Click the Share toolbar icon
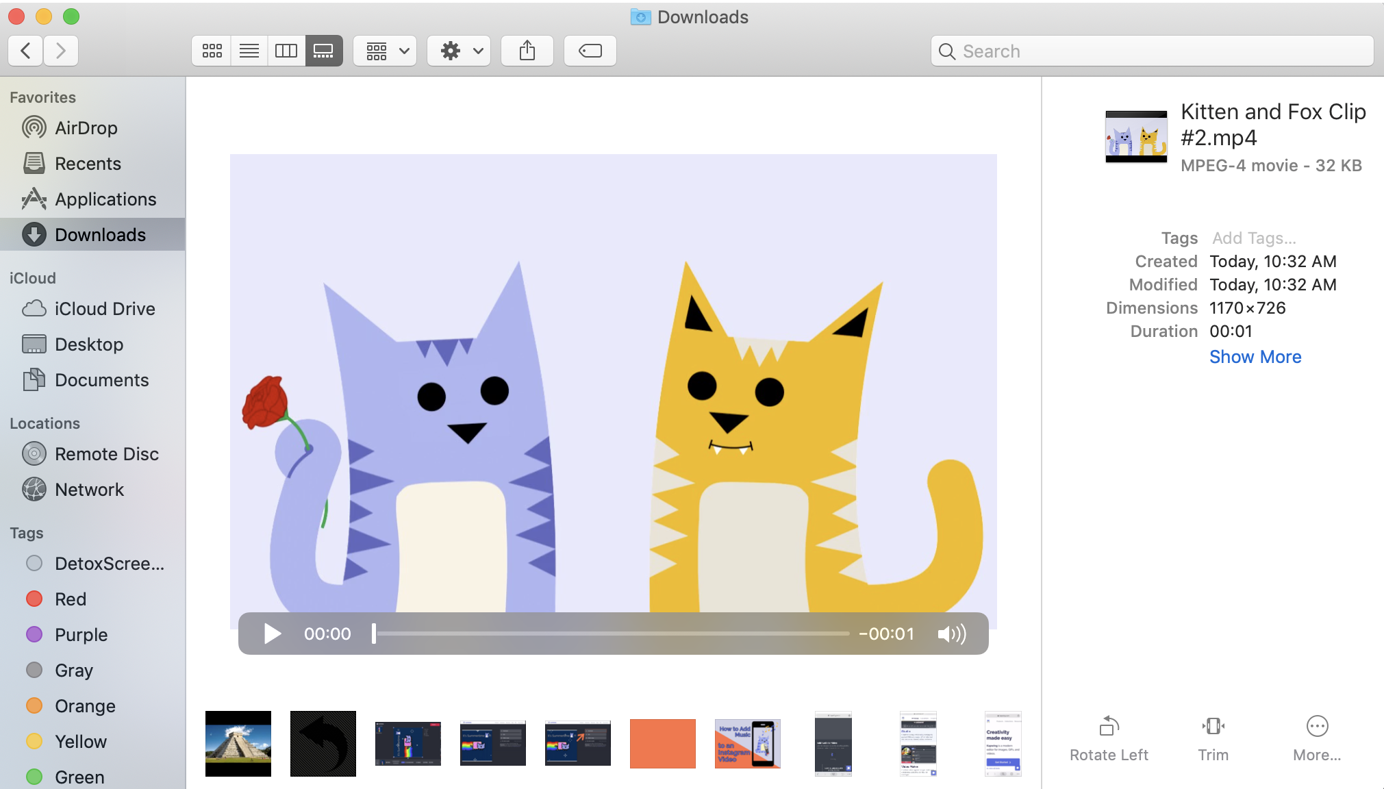The width and height of the screenshot is (1384, 789). pyautogui.click(x=527, y=51)
